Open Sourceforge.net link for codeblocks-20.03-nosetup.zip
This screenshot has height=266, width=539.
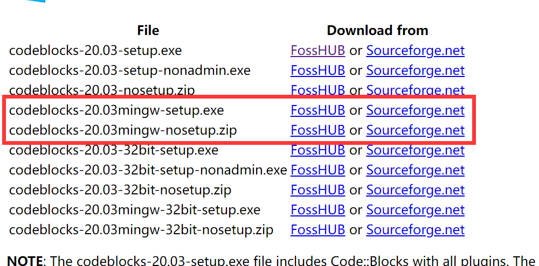[415, 90]
